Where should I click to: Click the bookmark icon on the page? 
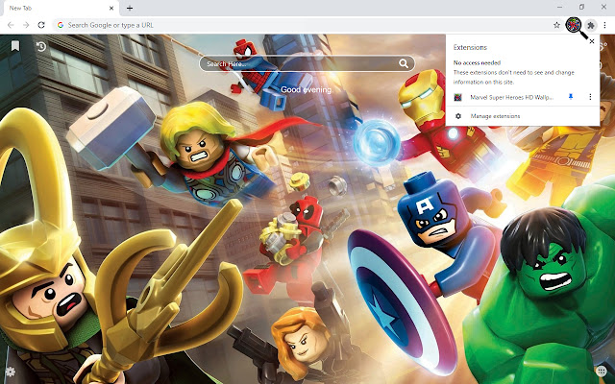pyautogui.click(x=15, y=46)
